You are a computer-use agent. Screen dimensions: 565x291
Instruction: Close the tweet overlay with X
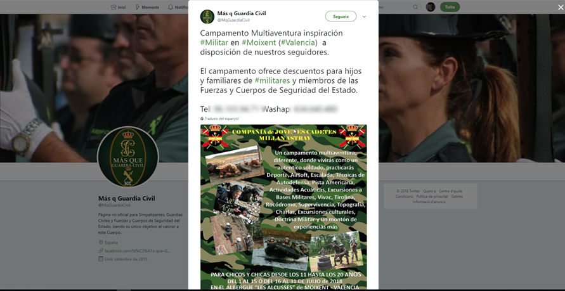[561, 7]
